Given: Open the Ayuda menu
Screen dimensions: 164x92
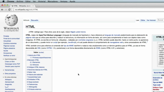Looking at the screenshot, I should [72, 1].
